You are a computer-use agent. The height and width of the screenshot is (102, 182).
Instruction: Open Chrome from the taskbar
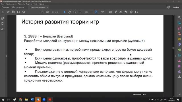(x=20, y=100)
